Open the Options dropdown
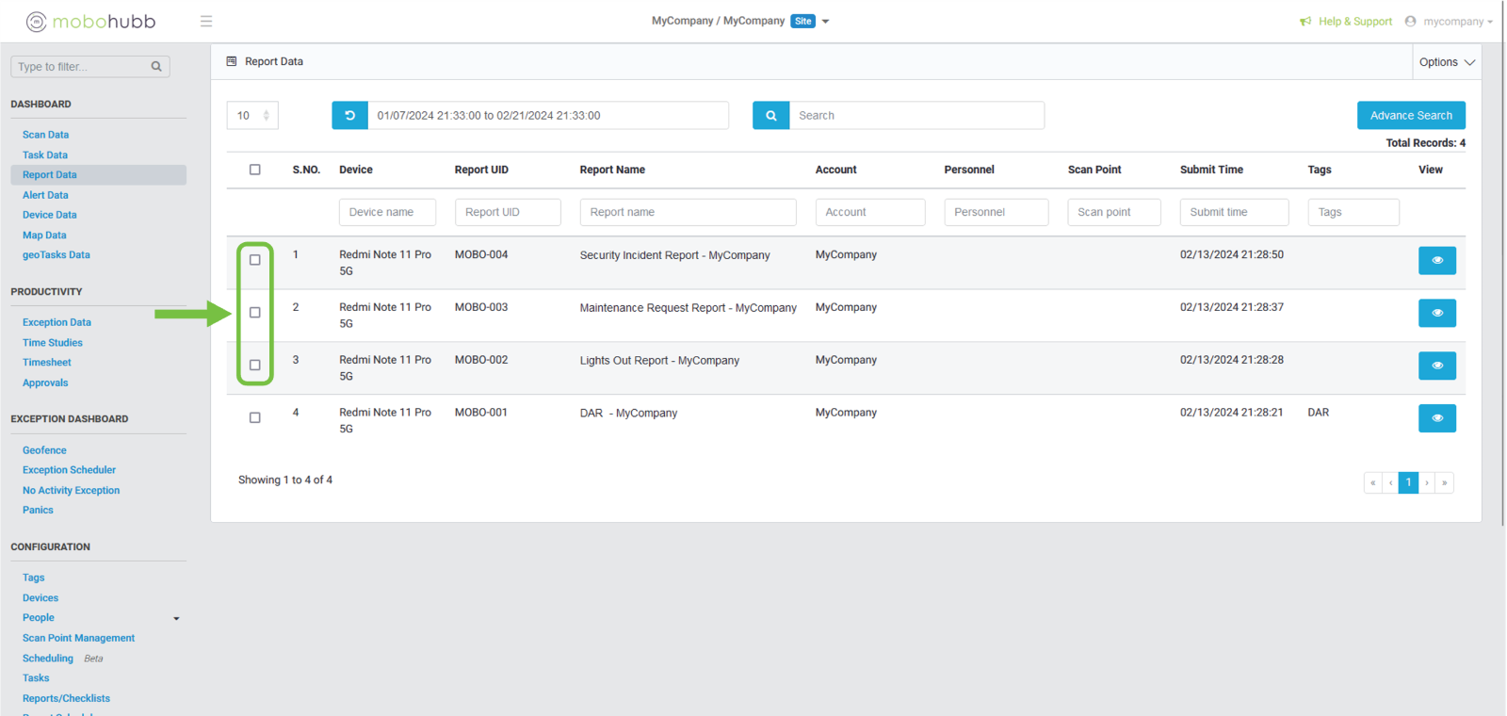The image size is (1507, 716). pyautogui.click(x=1447, y=62)
